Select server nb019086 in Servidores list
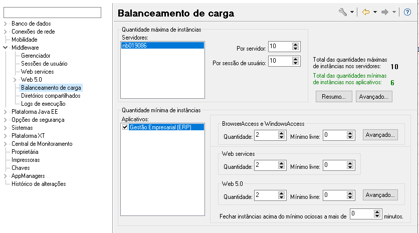 pos(162,46)
